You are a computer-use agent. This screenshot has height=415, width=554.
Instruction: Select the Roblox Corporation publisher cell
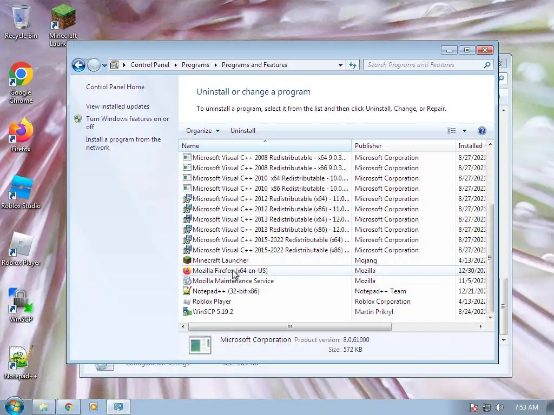pos(382,302)
